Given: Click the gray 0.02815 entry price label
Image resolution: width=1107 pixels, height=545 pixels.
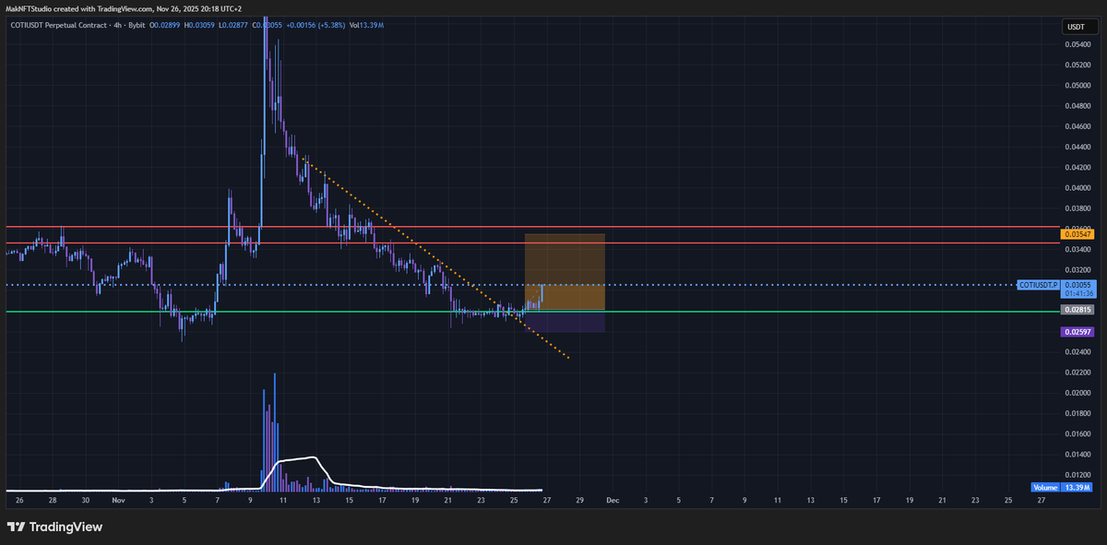Looking at the screenshot, I should (x=1077, y=311).
